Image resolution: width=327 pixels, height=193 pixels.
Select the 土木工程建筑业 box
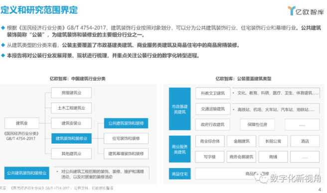click(x=71, y=108)
